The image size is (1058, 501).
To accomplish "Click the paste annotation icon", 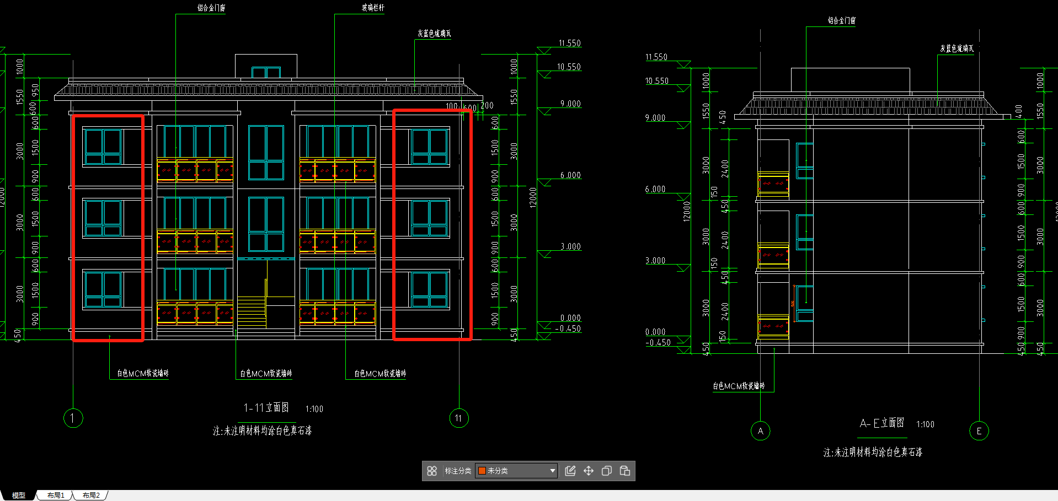I will click(625, 471).
